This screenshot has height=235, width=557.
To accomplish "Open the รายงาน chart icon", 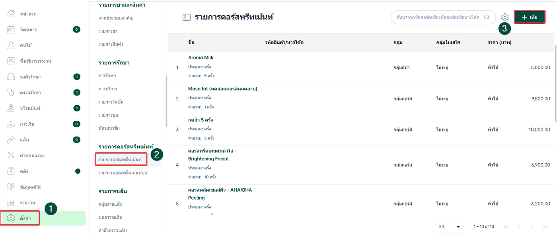I will [x=11, y=203].
